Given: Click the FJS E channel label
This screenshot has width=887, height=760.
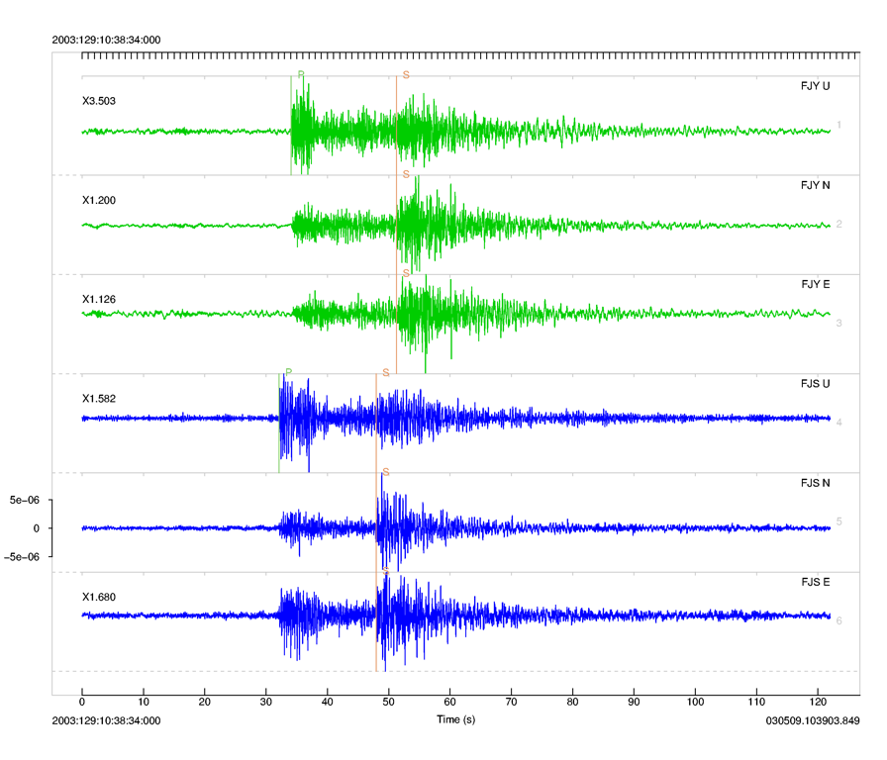Looking at the screenshot, I should 815,582.
